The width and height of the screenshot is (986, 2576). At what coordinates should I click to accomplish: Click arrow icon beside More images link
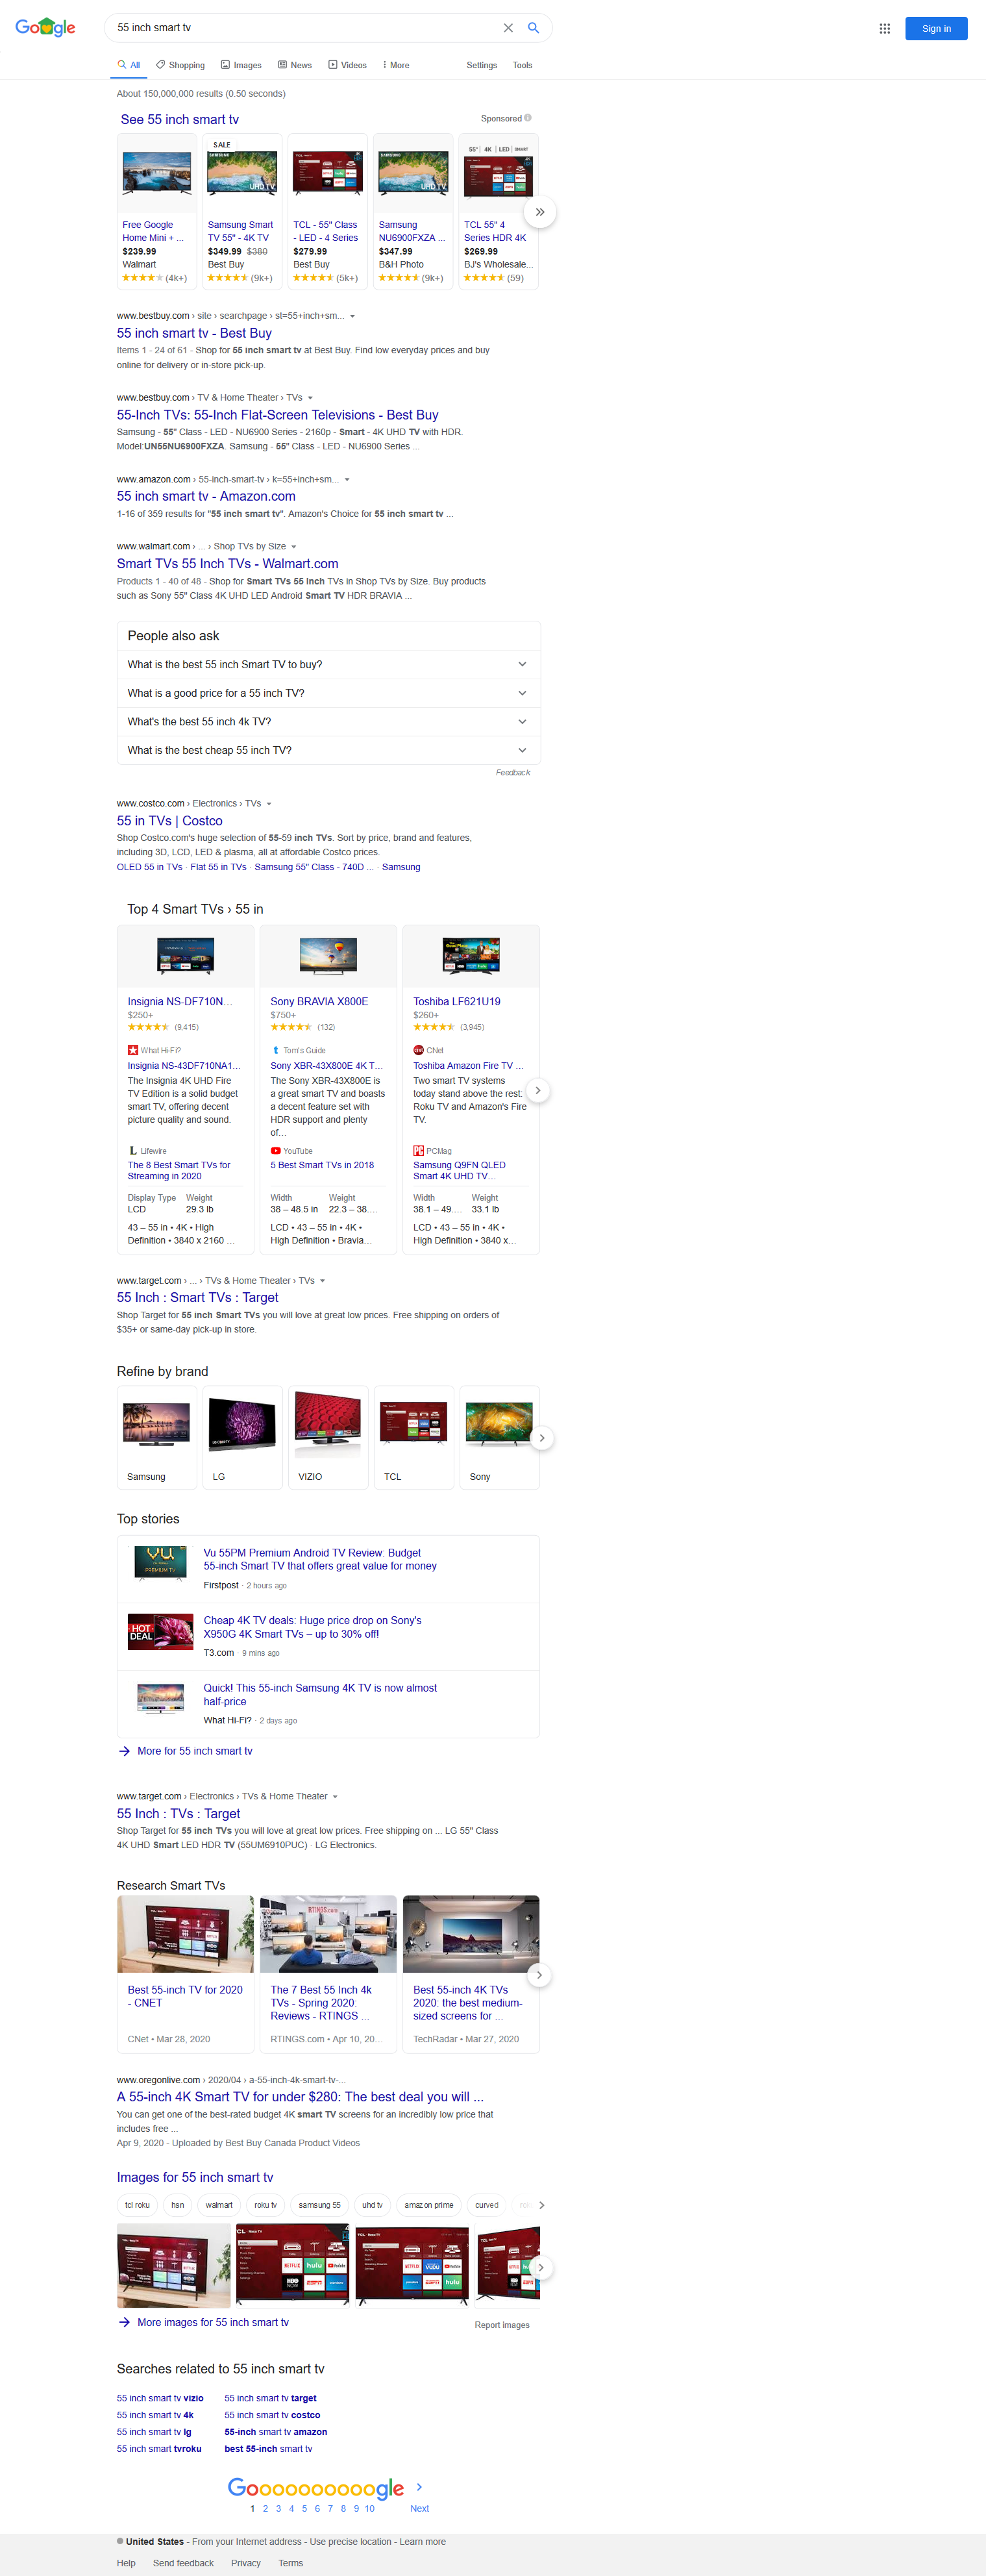click(124, 2322)
